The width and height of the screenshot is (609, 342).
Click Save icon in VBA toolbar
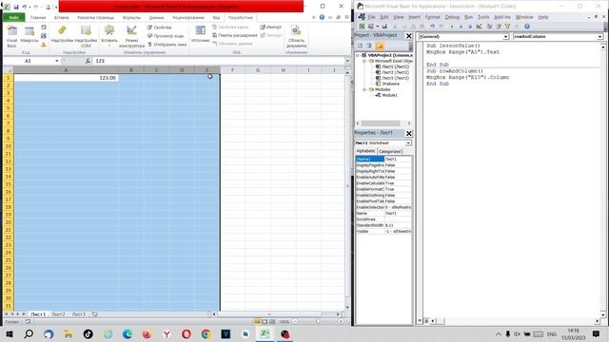pyautogui.click(x=384, y=27)
